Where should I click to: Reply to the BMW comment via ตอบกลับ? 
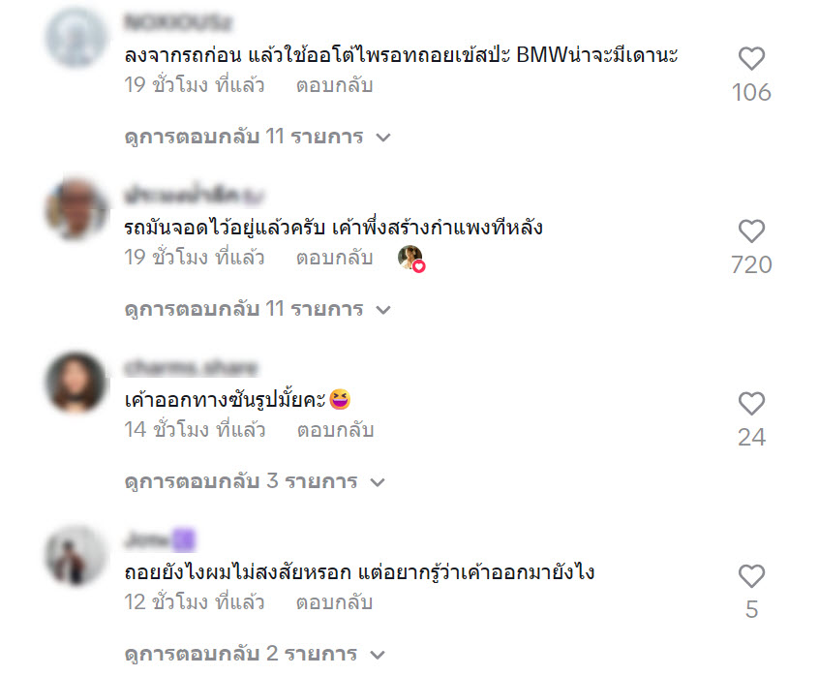(x=334, y=85)
